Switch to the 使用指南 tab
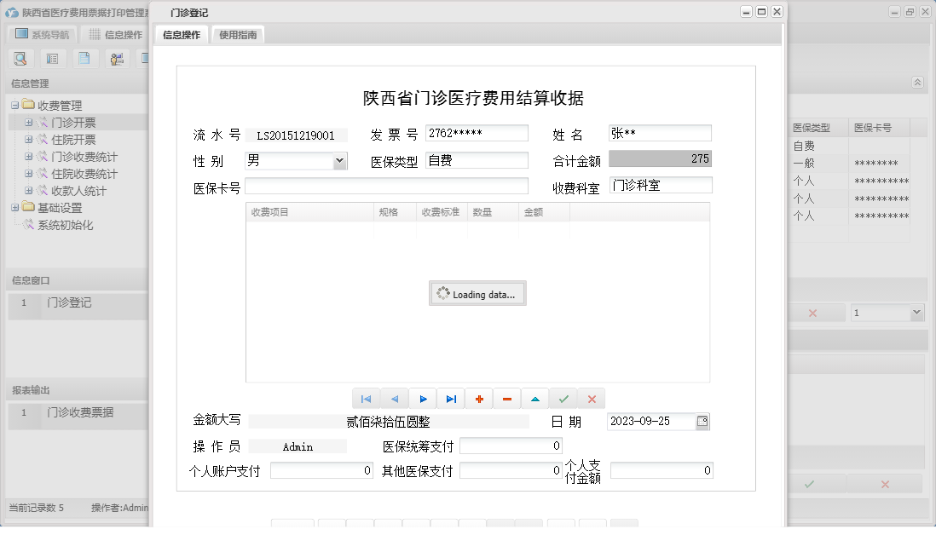The image size is (936, 558). [239, 35]
